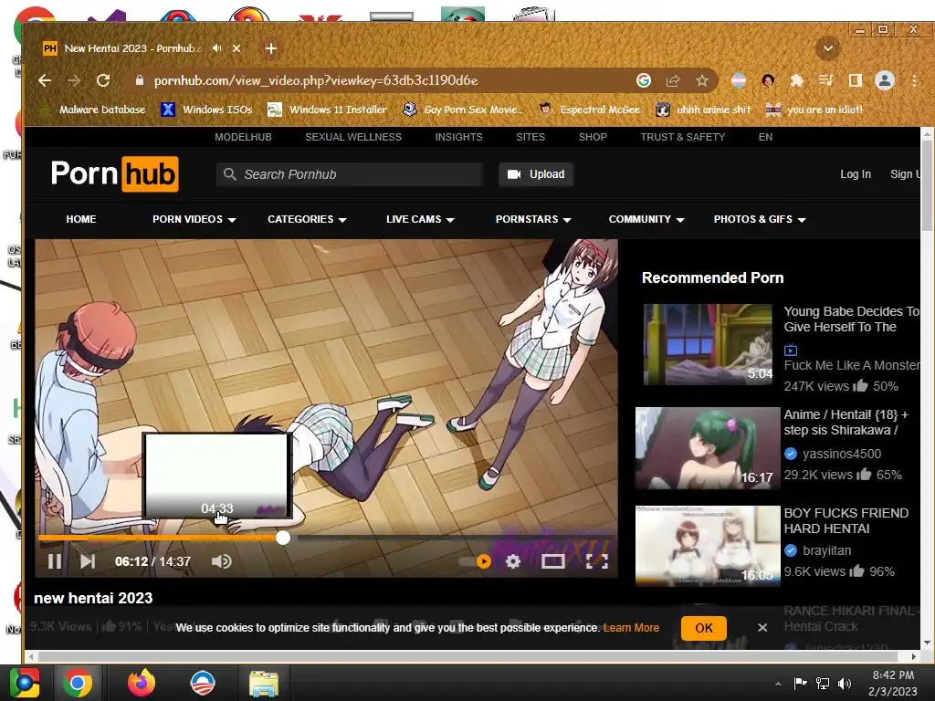The image size is (935, 701).
Task: Close the current browser tab
Action: coord(236,48)
